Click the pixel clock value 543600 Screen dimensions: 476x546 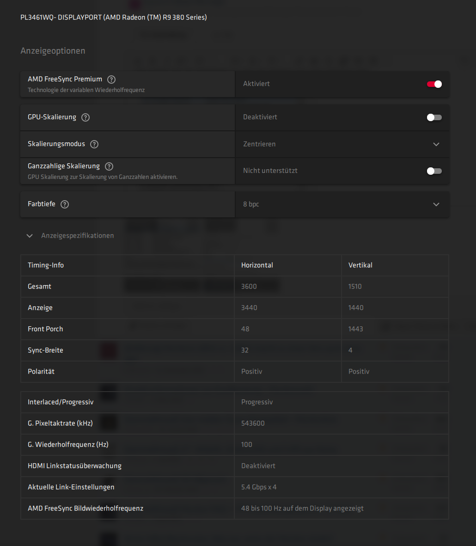point(253,423)
